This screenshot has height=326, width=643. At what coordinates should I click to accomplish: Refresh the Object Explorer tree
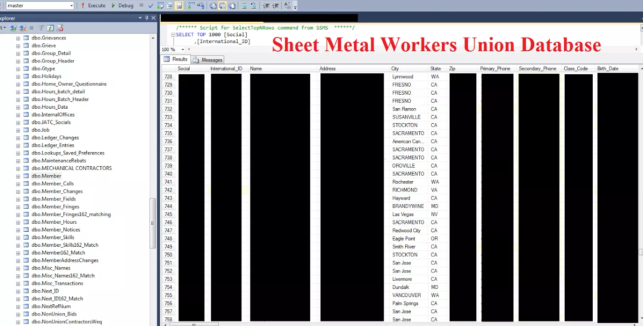tap(50, 28)
